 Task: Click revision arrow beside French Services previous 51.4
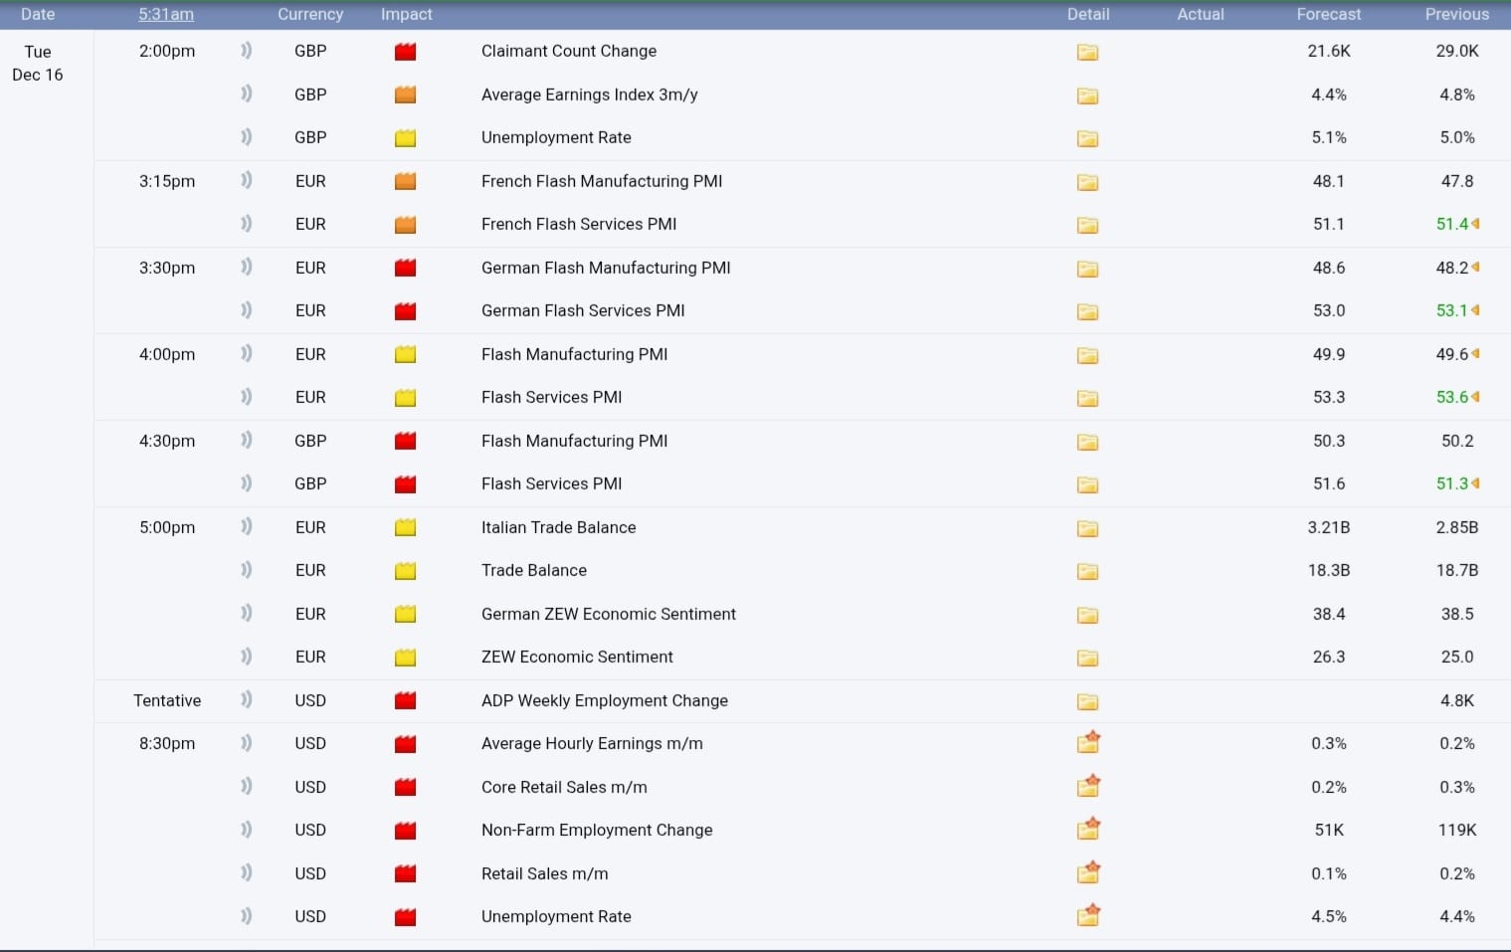[1475, 224]
